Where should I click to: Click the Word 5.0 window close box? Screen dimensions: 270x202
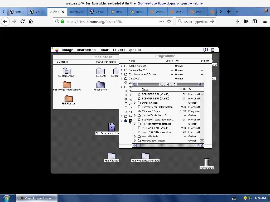(x=136, y=84)
